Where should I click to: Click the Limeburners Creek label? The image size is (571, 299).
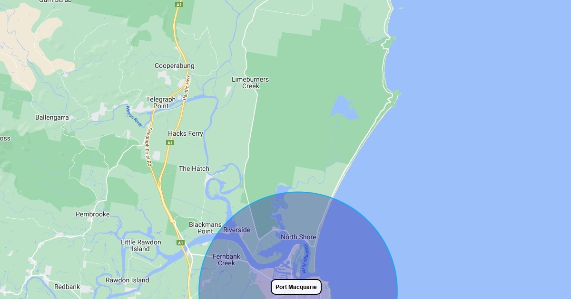[250, 83]
